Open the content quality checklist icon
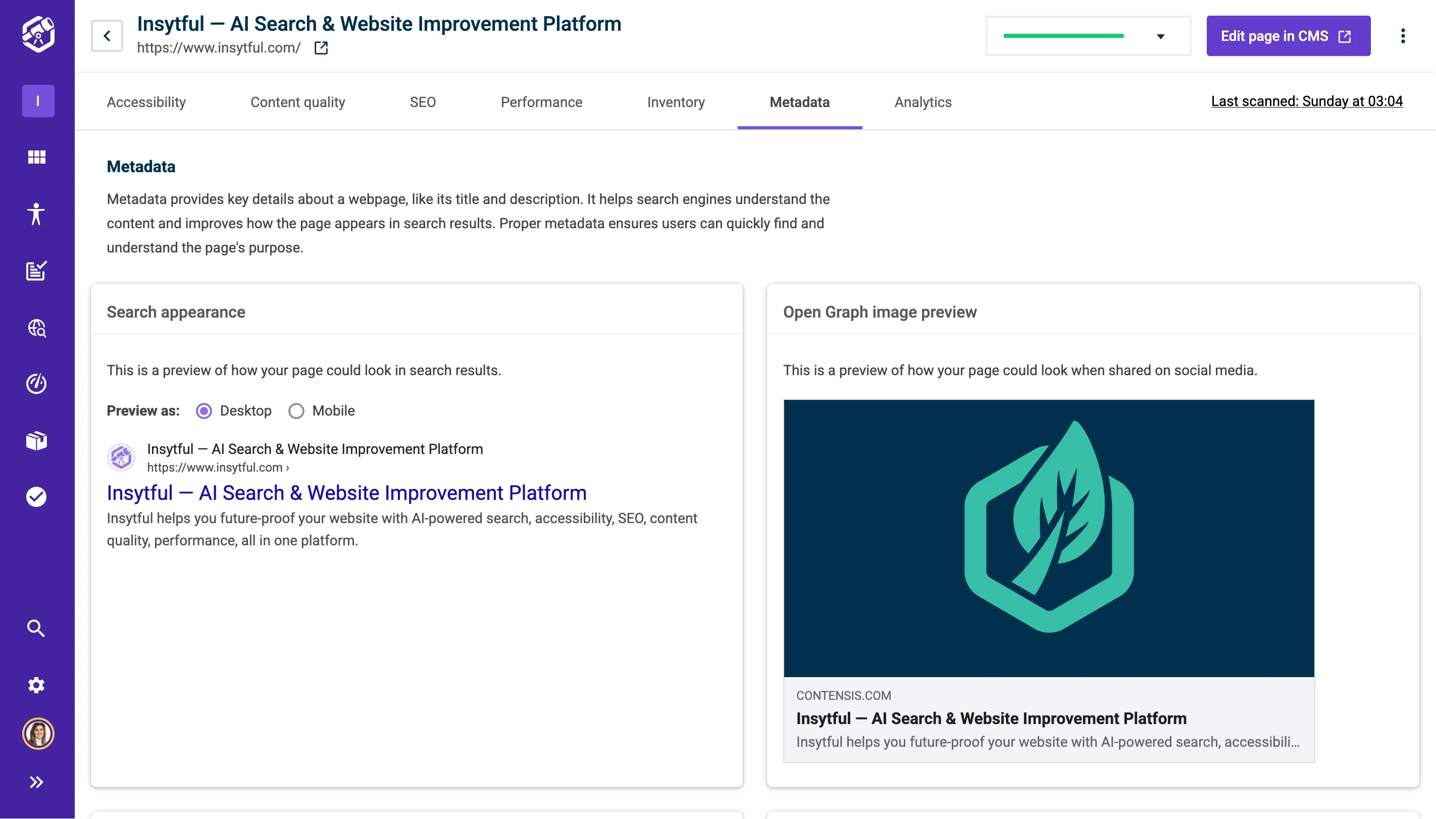The height and width of the screenshot is (819, 1436). pos(36,271)
